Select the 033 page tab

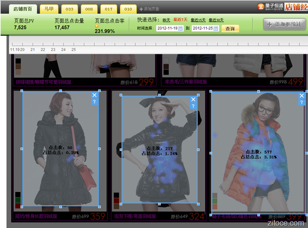coord(69,9)
